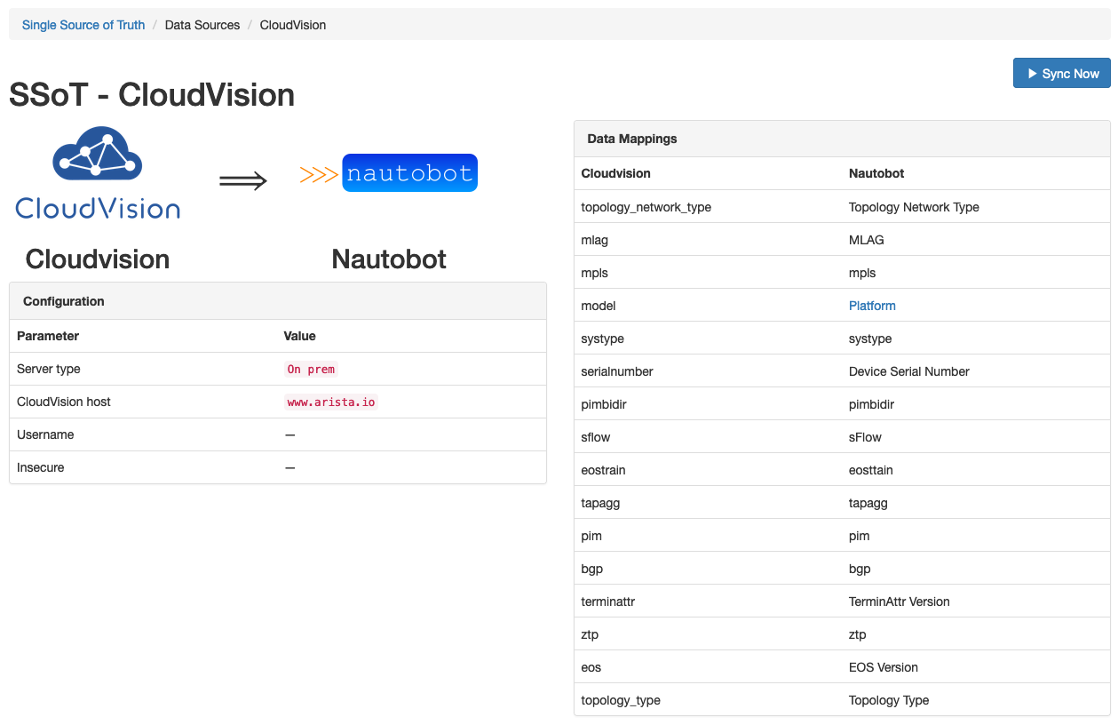Click the Nautobot logo badge

pyautogui.click(x=409, y=172)
